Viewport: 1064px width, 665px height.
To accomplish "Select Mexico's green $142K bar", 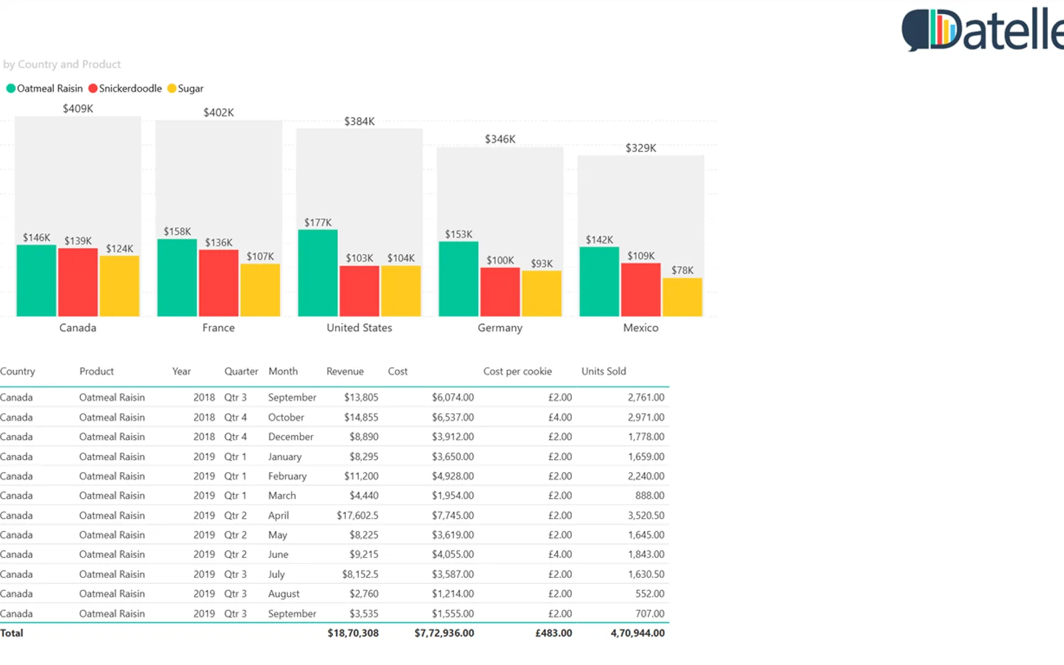I will pyautogui.click(x=599, y=281).
